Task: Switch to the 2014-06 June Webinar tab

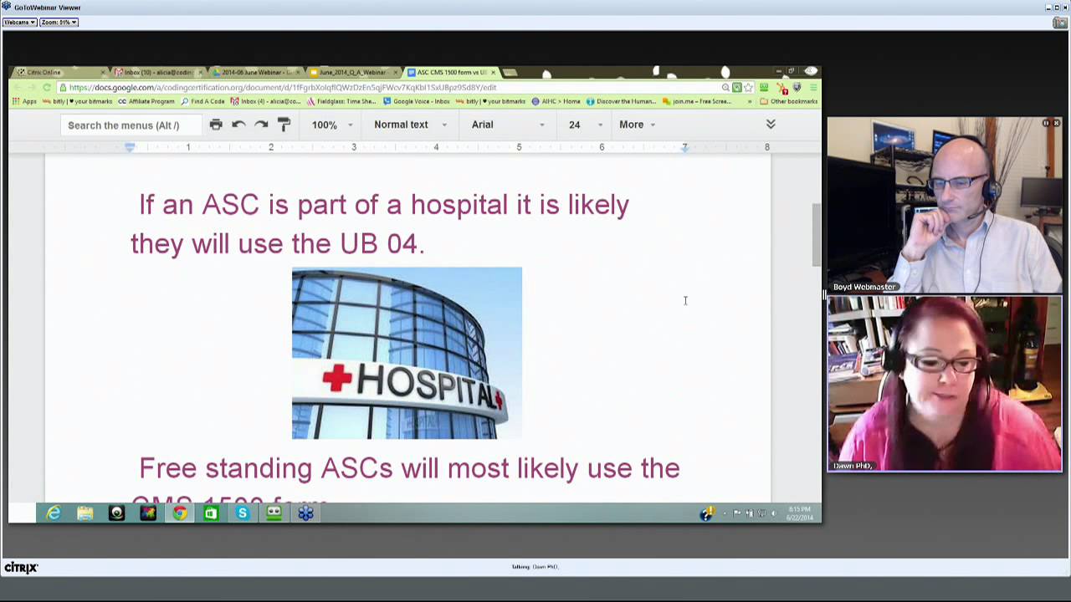Action: tap(255, 72)
